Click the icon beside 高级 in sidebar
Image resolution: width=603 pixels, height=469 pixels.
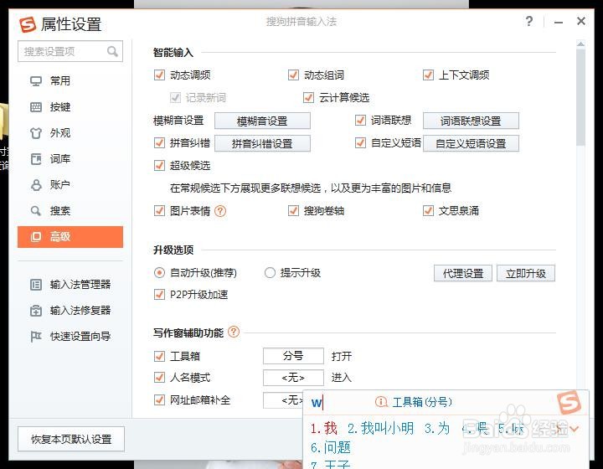pyautogui.click(x=36, y=237)
